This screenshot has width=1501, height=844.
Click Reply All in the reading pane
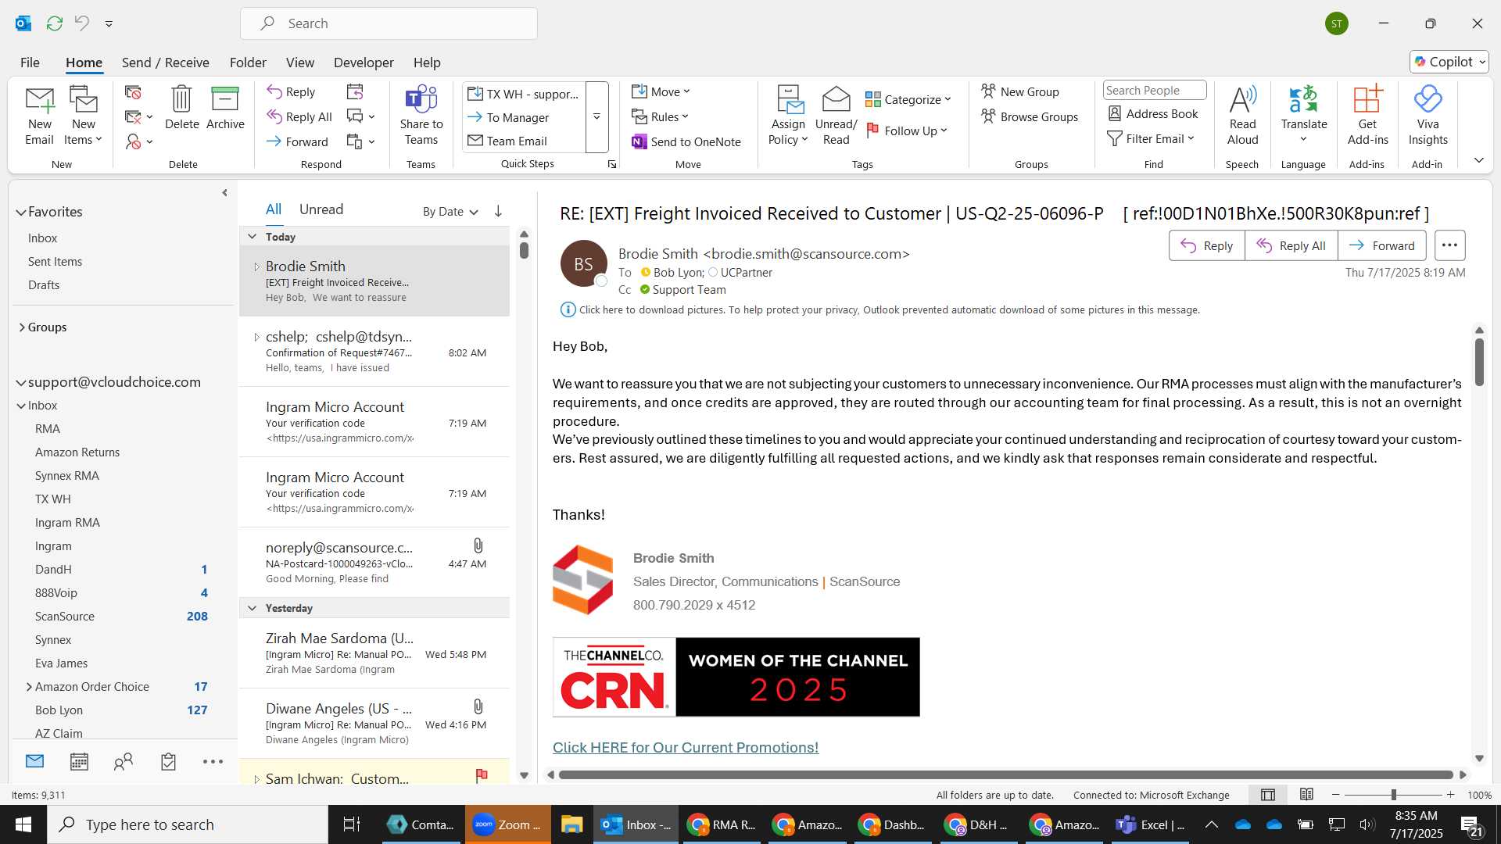coord(1291,245)
